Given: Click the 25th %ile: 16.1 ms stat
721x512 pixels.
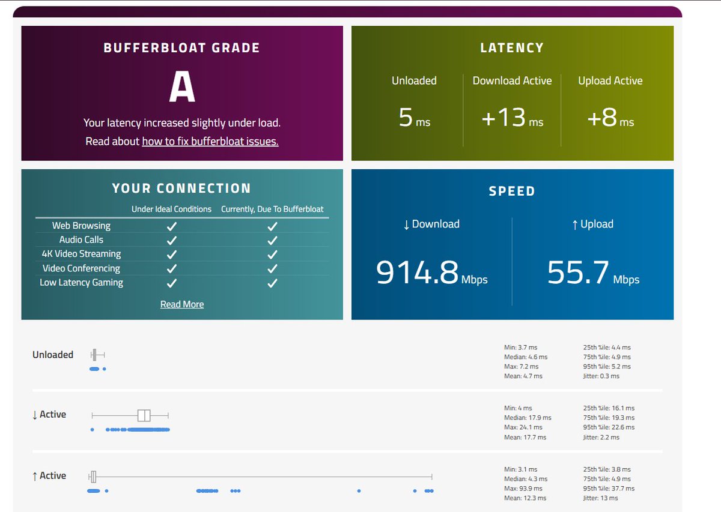Looking at the screenshot, I should [x=609, y=408].
